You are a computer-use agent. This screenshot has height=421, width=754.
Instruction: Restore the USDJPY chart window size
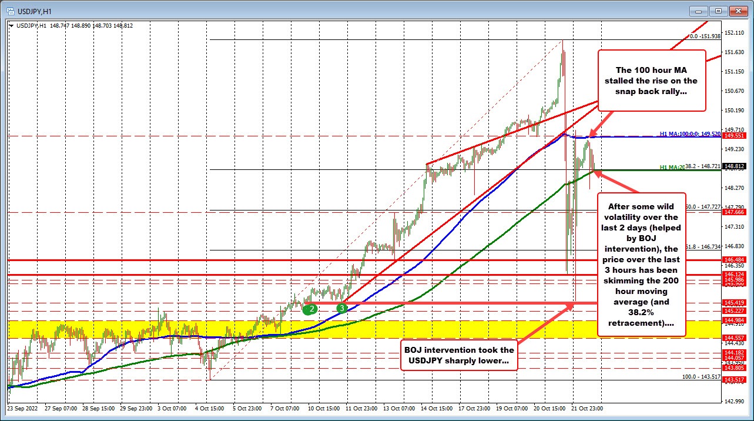coord(718,11)
